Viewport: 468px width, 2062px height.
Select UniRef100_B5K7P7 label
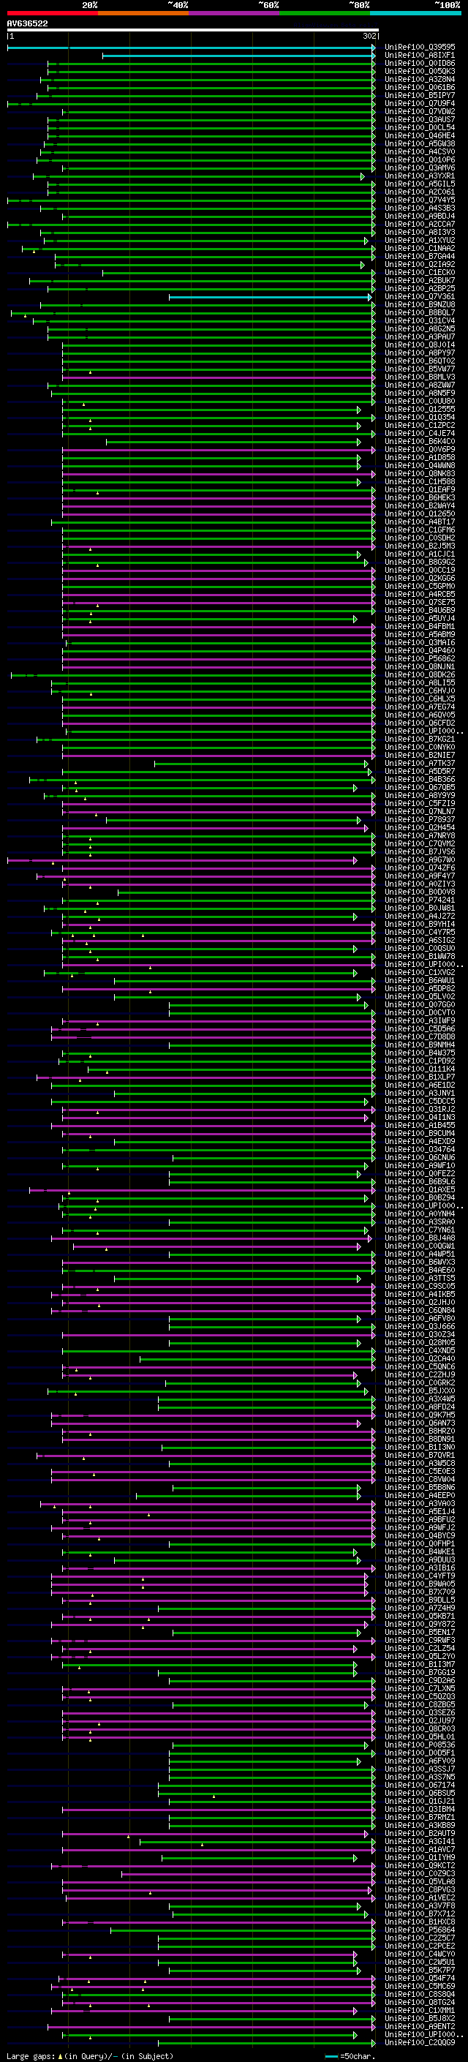(420, 1970)
